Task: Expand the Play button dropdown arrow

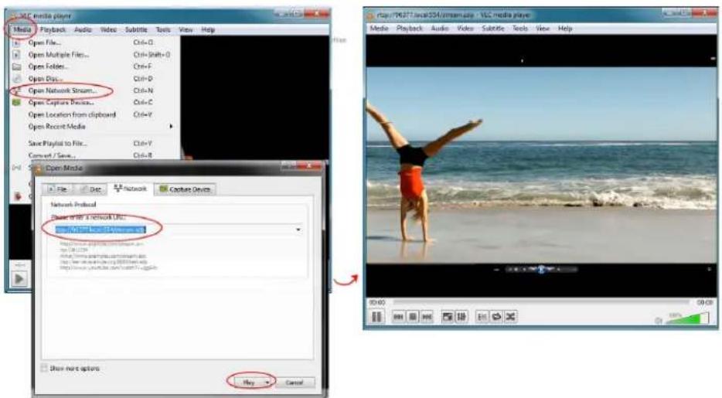Action: click(x=267, y=383)
